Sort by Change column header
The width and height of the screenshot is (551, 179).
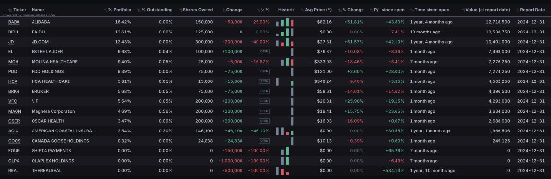232,10
